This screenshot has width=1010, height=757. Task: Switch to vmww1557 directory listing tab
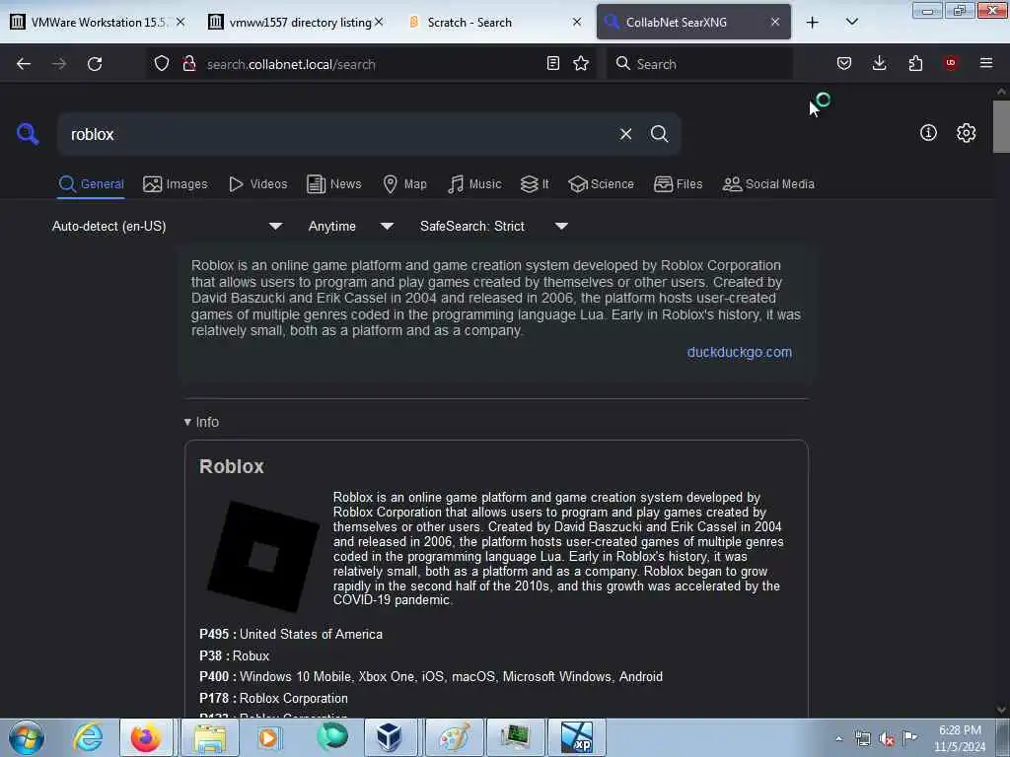pyautogui.click(x=296, y=22)
